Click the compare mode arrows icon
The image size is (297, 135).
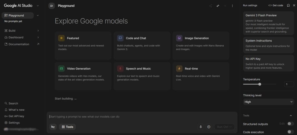[x=218, y=6]
